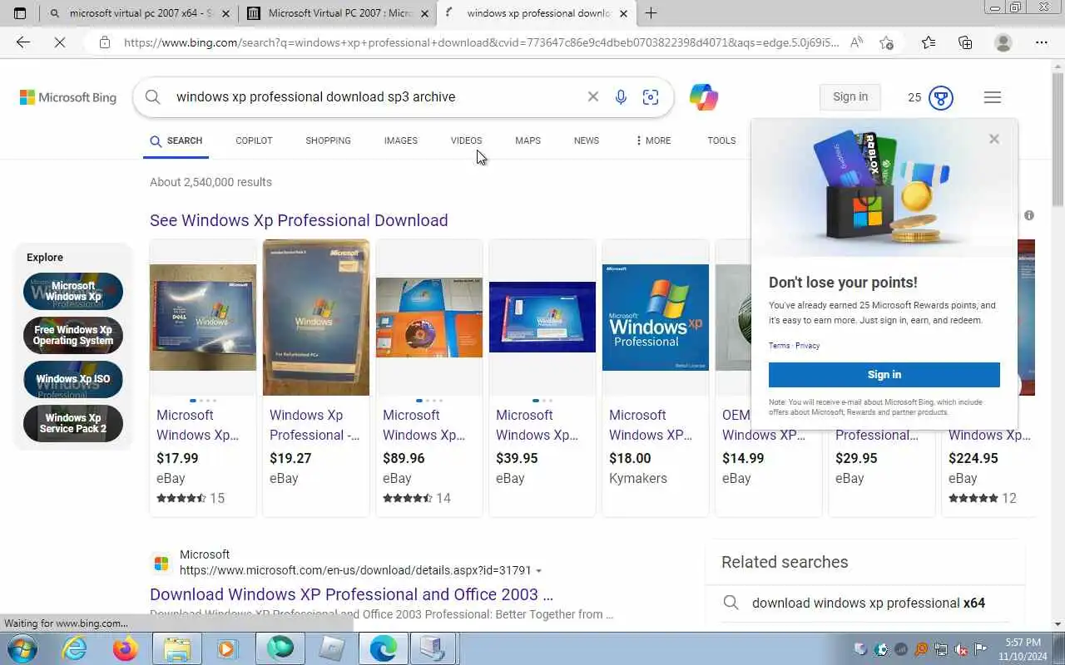Open Download Windows XP Professional and Office 2003 result
Screen dimensions: 1065x665
pos(351,594)
